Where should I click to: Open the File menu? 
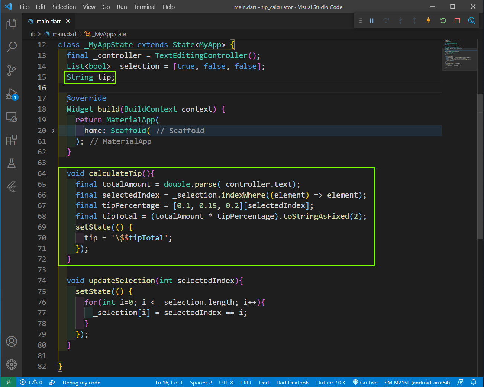[x=24, y=7]
